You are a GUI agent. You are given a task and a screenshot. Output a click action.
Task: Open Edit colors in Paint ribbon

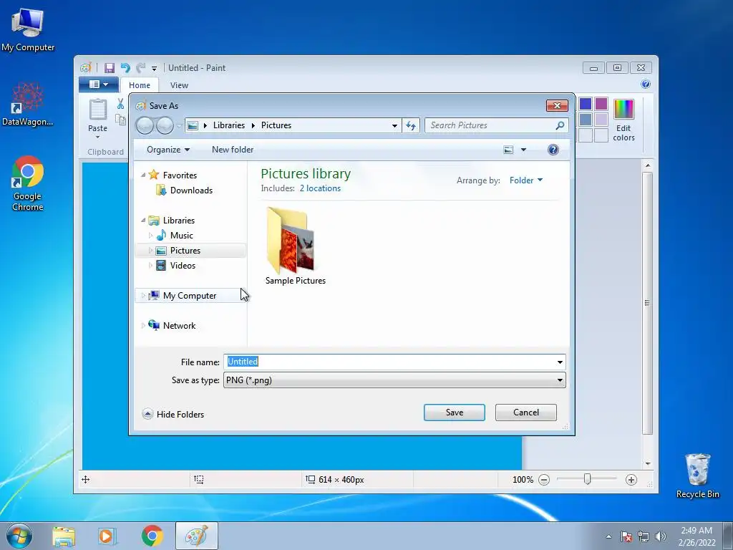click(623, 120)
